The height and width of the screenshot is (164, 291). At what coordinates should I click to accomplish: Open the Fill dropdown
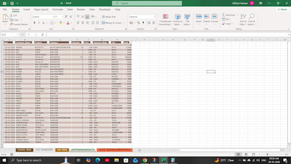tap(226, 19)
